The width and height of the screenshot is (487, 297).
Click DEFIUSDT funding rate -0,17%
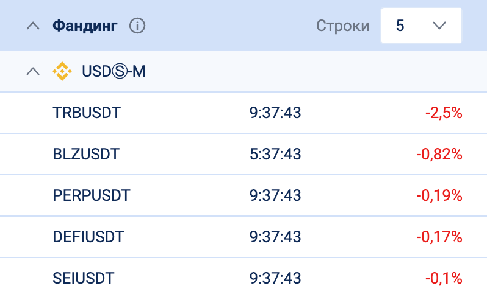439,237
